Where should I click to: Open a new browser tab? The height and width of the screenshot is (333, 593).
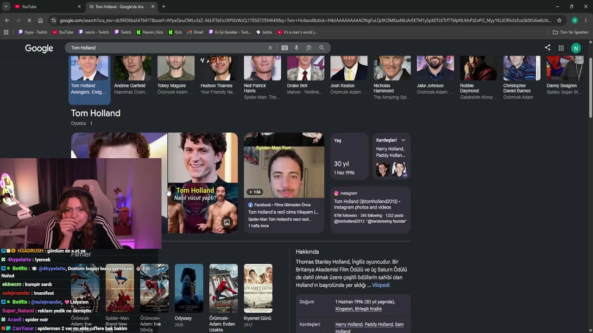(164, 6)
